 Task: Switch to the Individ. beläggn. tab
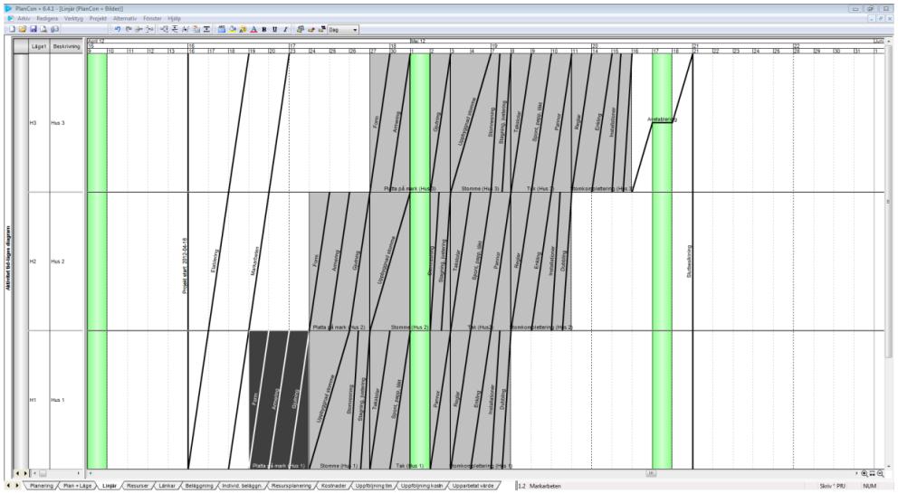click(242, 486)
